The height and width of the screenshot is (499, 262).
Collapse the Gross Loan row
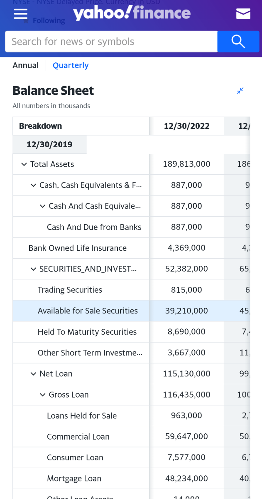click(42, 395)
